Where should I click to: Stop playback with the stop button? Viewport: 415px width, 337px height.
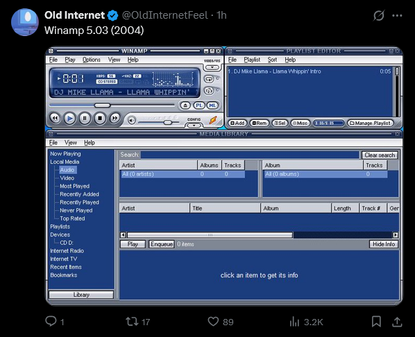point(100,119)
